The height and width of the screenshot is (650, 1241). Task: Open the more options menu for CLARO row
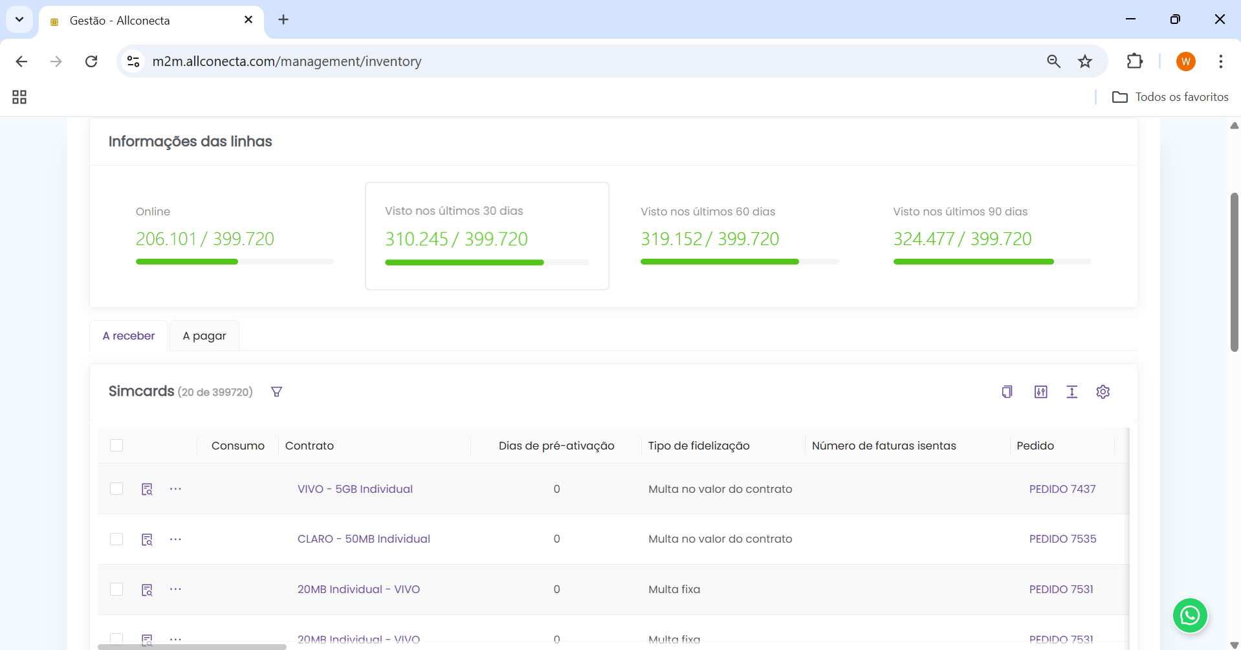[175, 539]
